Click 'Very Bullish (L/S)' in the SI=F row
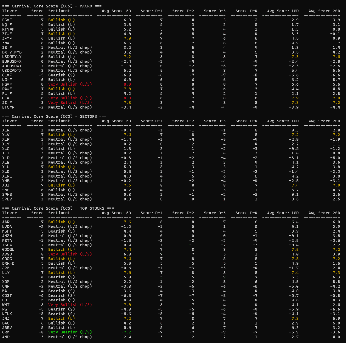Image resolution: width=346 pixels, height=343 pixels. [70, 103]
